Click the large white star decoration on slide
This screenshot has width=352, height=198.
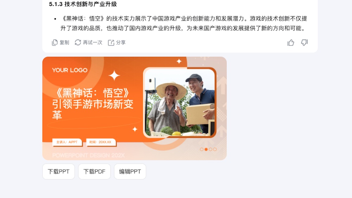[114, 75]
